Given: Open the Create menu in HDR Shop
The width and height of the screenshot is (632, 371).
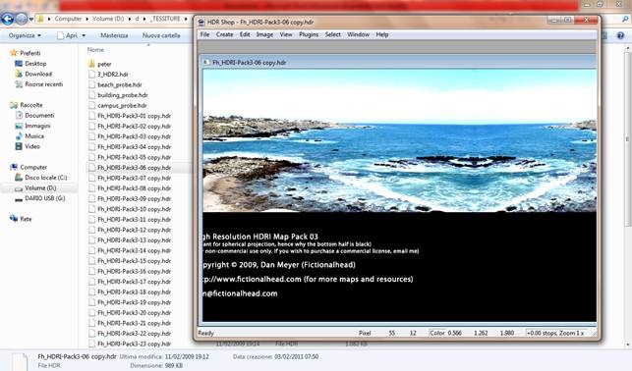Looking at the screenshot, I should coord(224,34).
